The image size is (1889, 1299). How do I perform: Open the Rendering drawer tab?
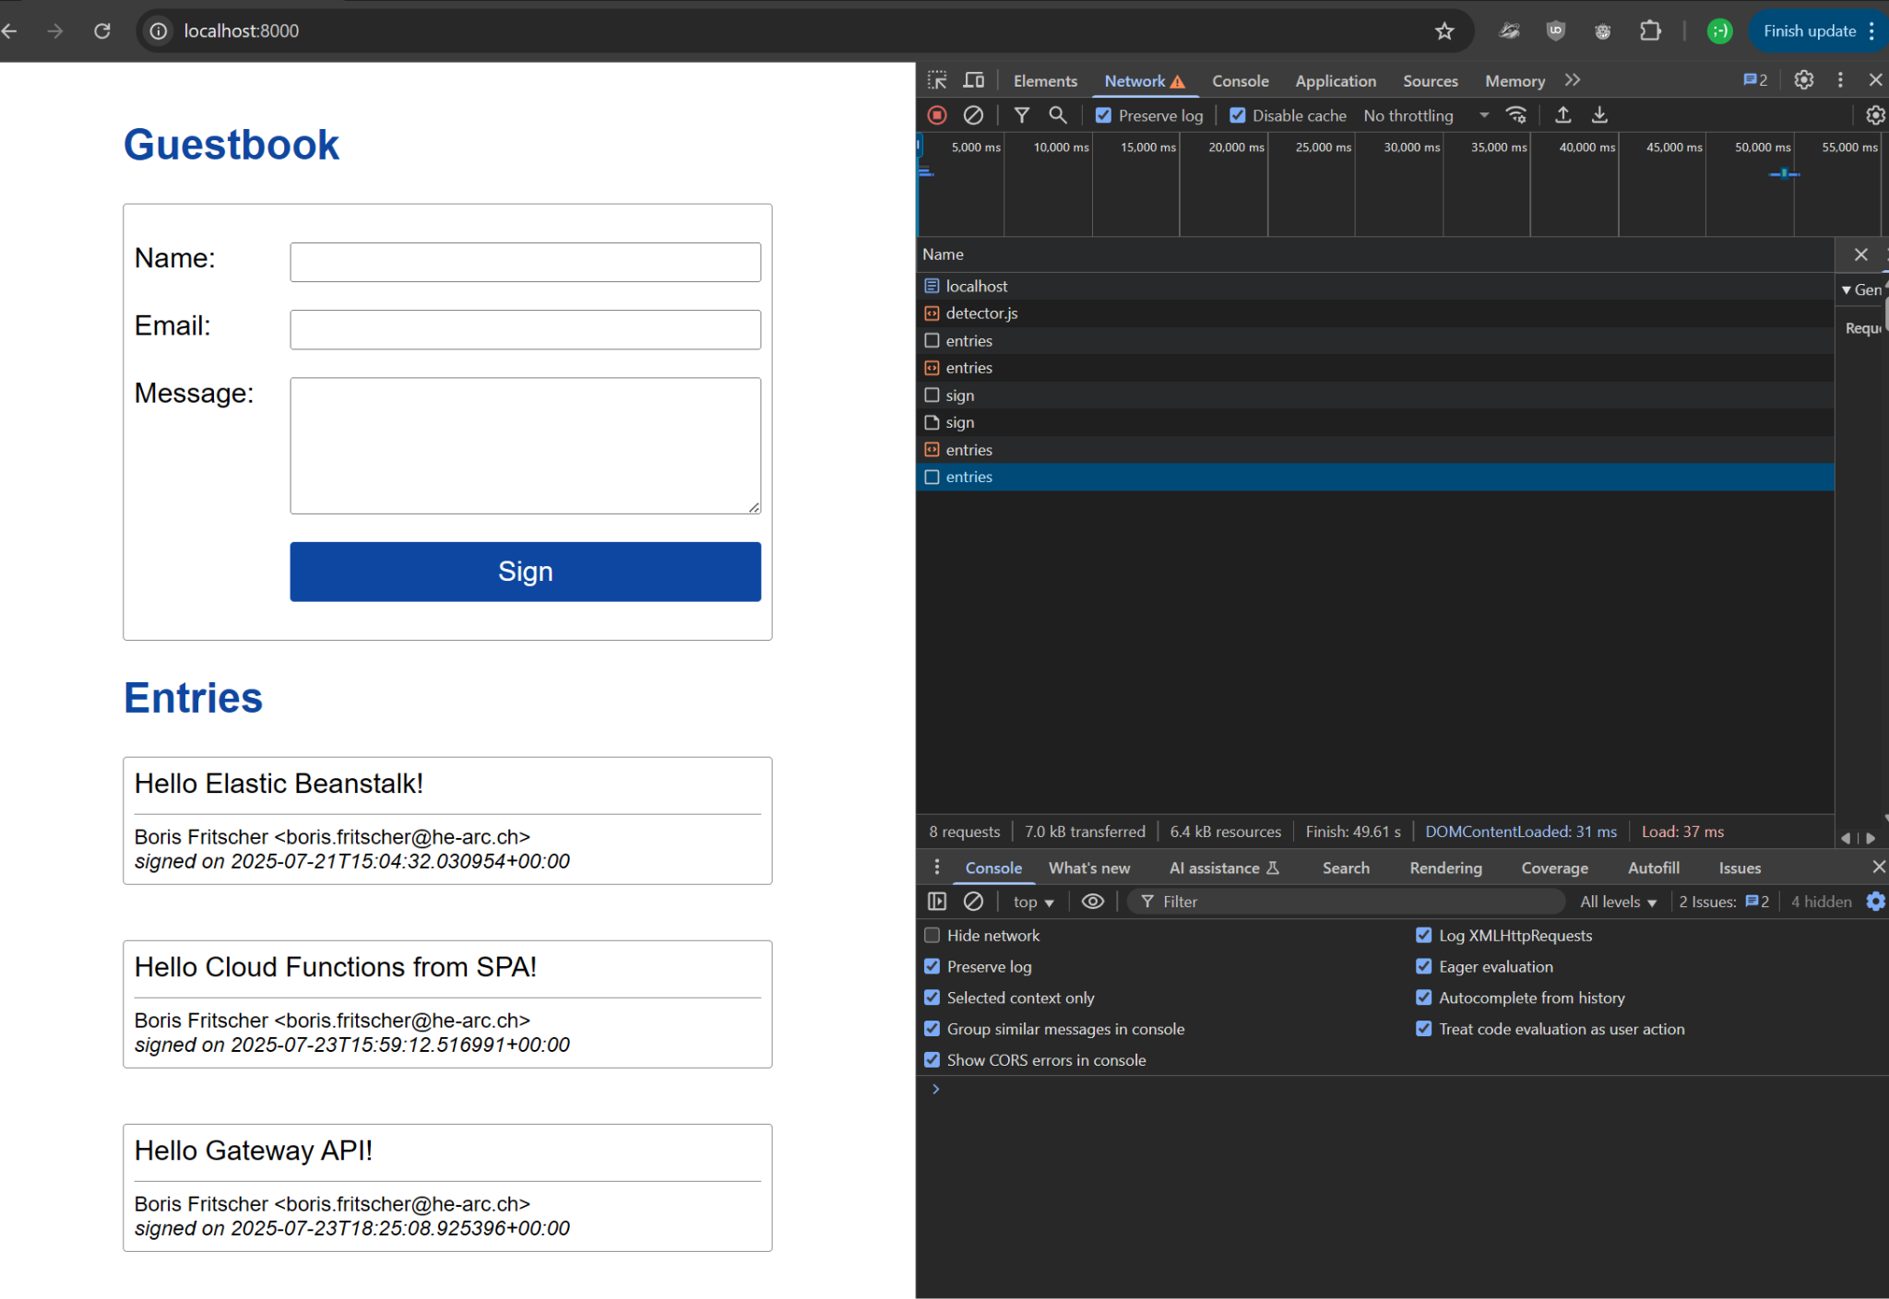pyautogui.click(x=1445, y=868)
